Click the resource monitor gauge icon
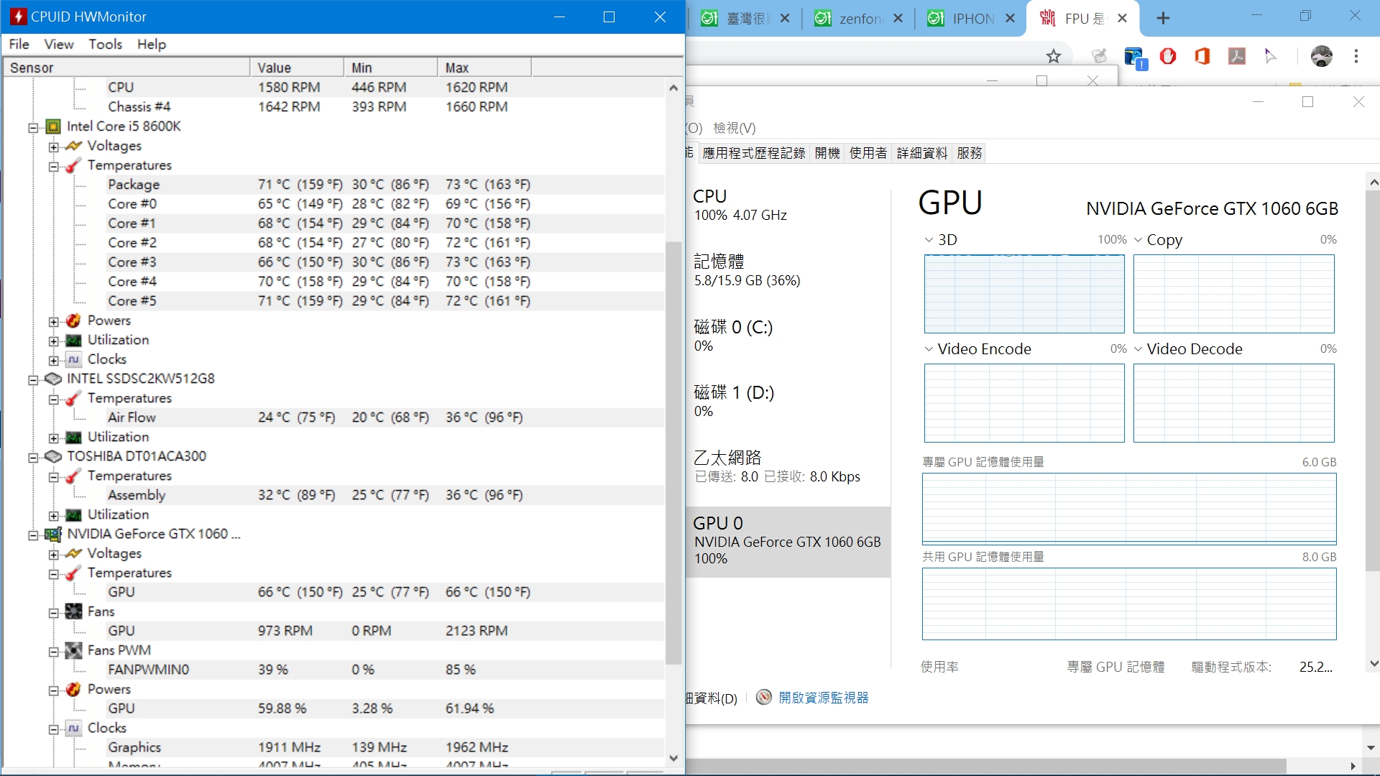 click(764, 697)
